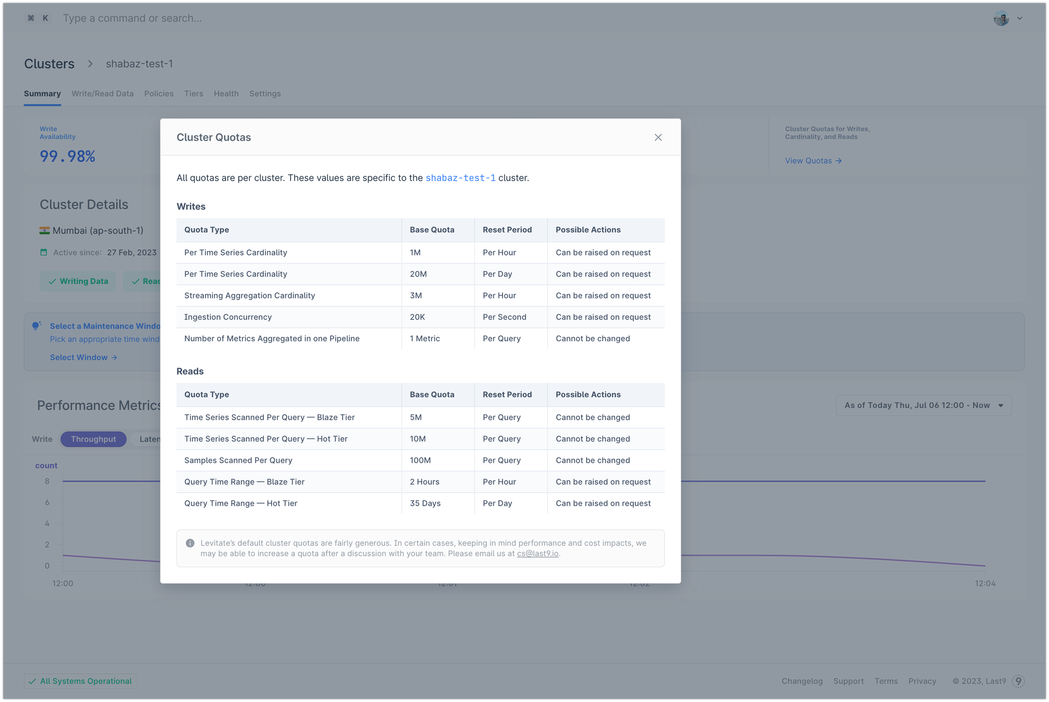The height and width of the screenshot is (702, 1049).
Task: Click the user avatar at top right
Action: click(x=1001, y=18)
